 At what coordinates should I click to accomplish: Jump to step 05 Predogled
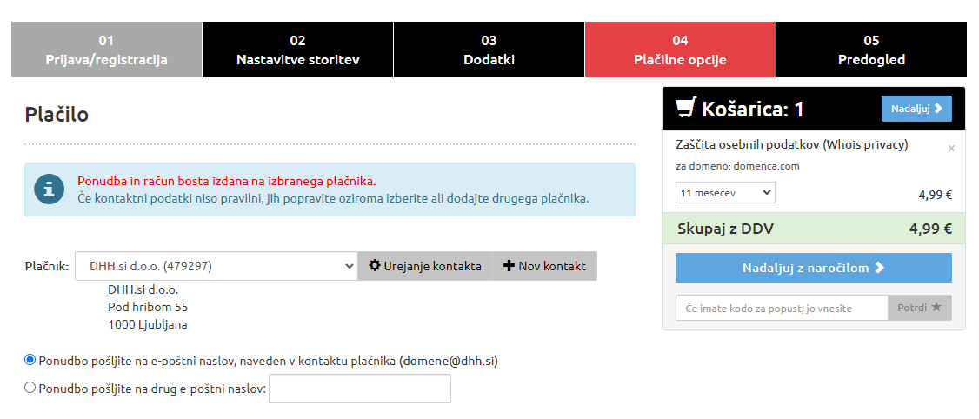tap(871, 50)
